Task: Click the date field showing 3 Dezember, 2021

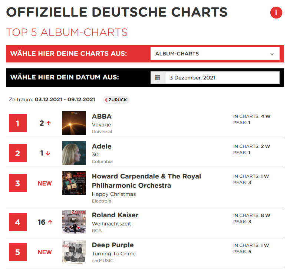Action: [222, 78]
